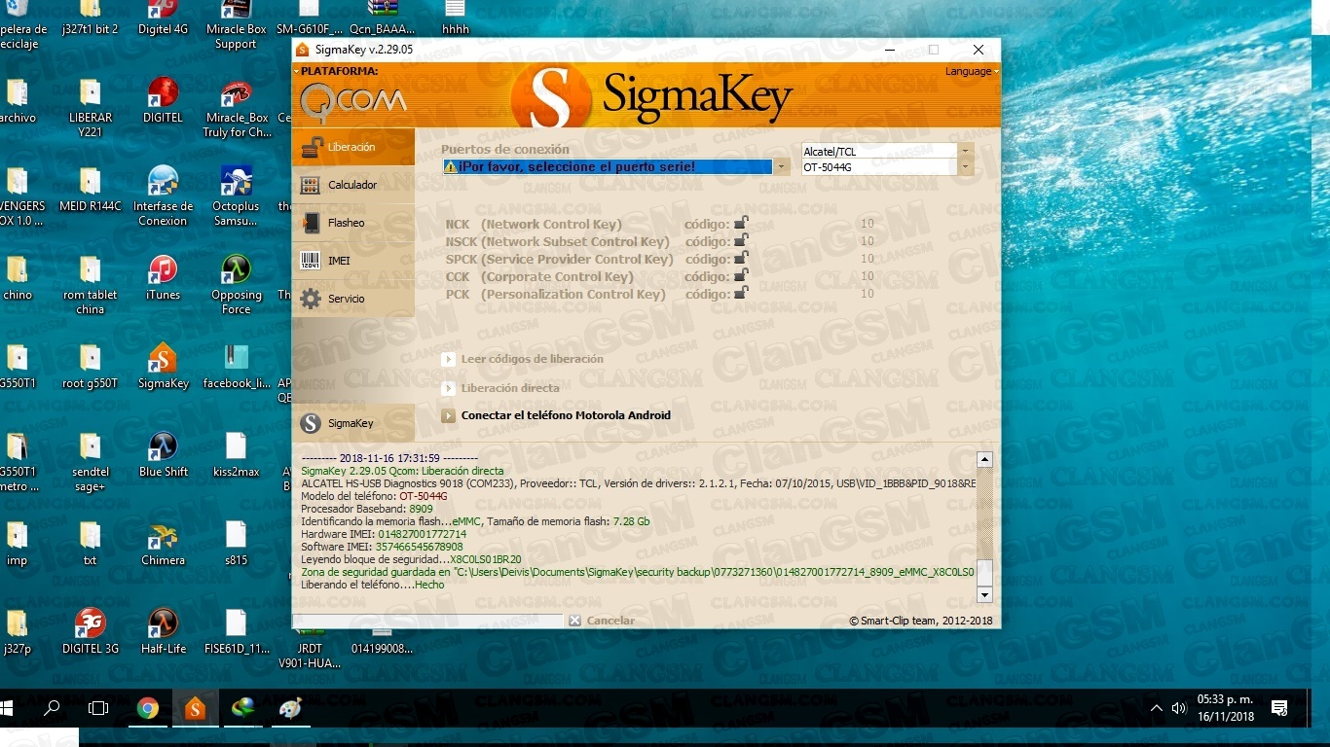Open taskbar search magnifier
The height and width of the screenshot is (747, 1330).
[x=53, y=708]
